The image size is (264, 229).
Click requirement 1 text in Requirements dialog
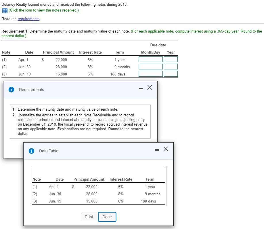68,109
